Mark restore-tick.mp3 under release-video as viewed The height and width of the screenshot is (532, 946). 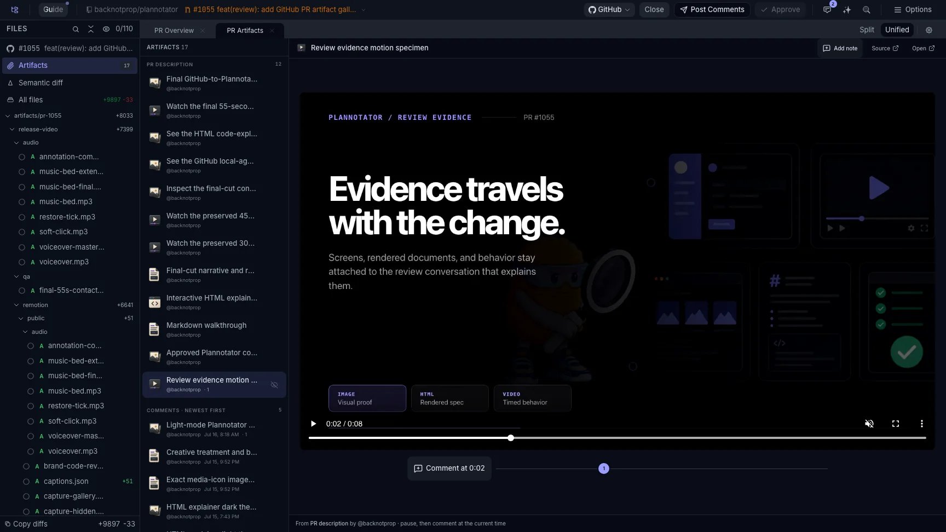click(x=22, y=217)
